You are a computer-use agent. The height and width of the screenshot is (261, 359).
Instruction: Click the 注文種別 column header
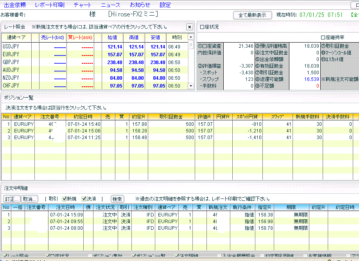pyautogui.click(x=143, y=207)
